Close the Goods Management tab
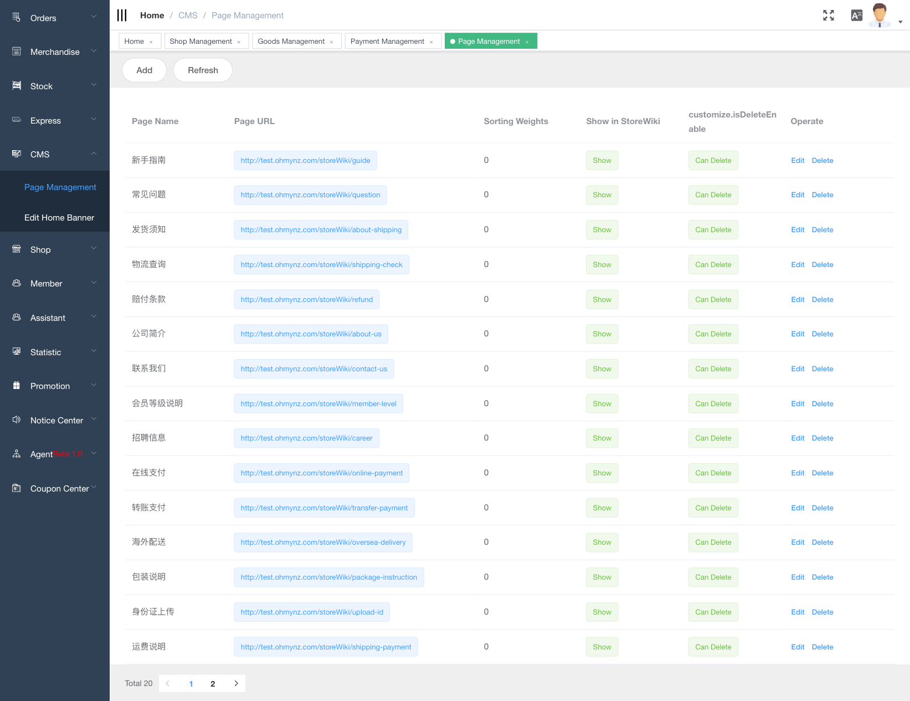 (332, 42)
